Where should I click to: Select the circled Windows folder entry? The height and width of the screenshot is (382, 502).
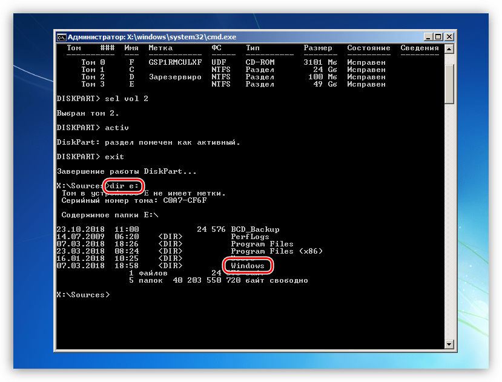248,266
